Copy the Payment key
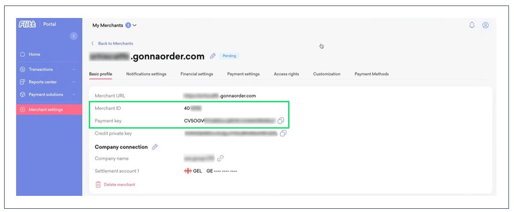 [x=281, y=121]
